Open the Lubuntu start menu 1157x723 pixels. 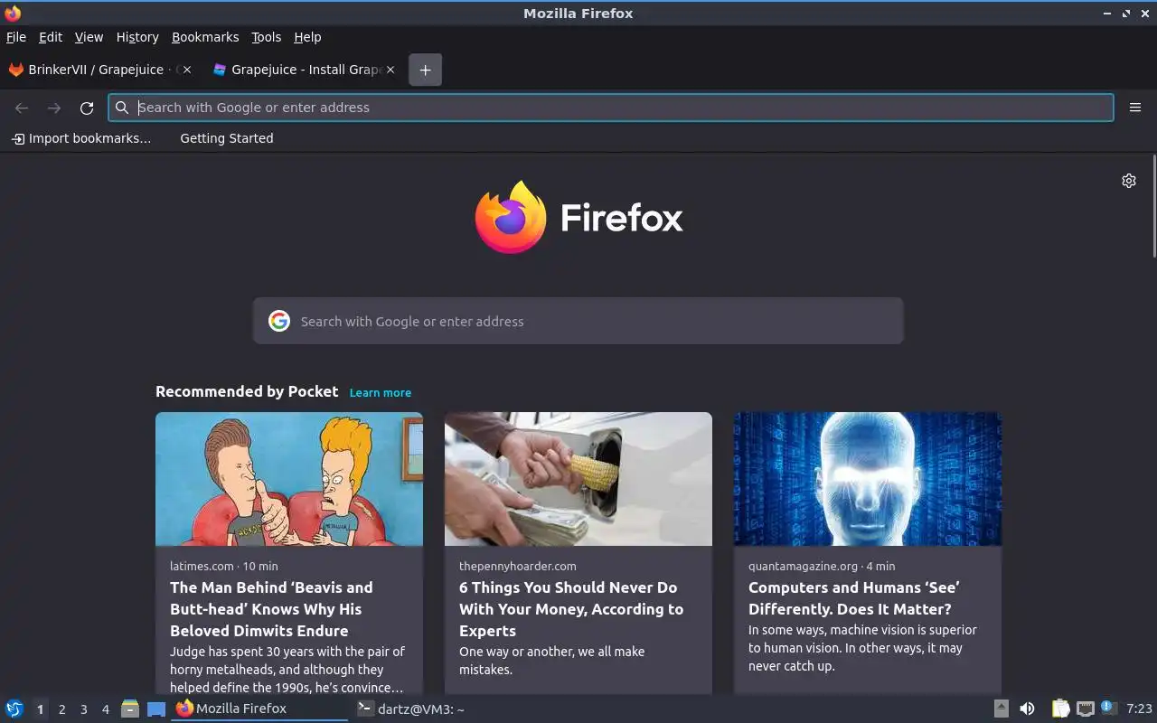14,709
